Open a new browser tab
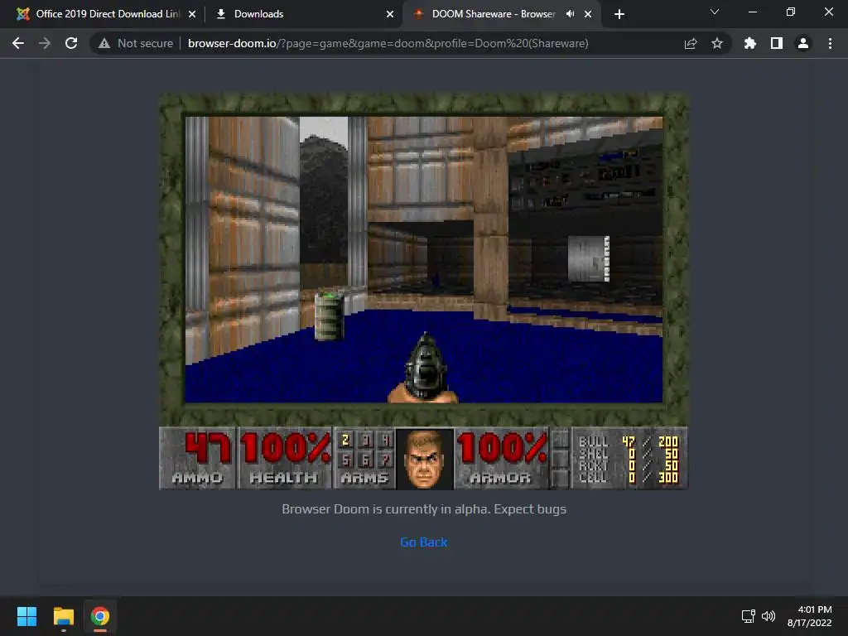The height and width of the screenshot is (636, 848). click(x=619, y=14)
